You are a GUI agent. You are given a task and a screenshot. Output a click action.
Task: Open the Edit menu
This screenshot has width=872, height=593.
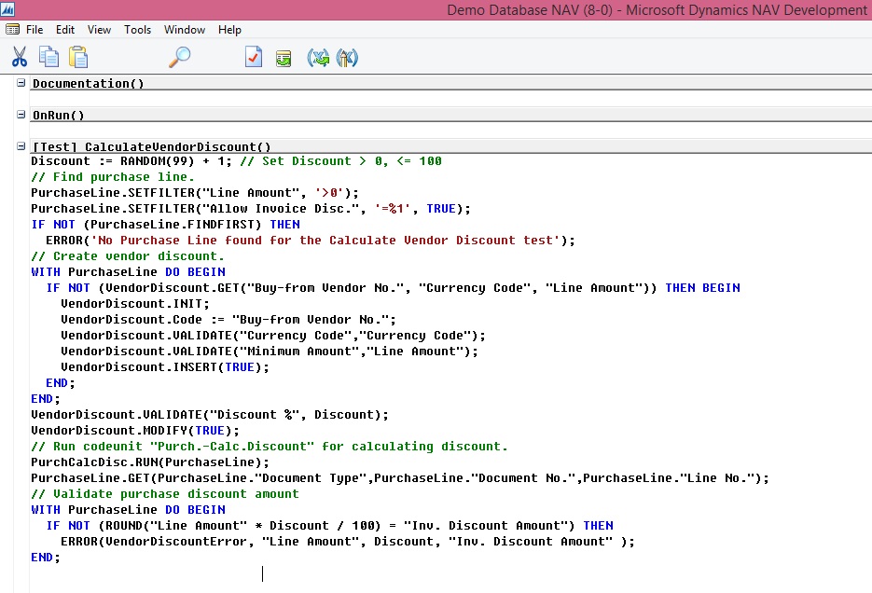click(x=65, y=30)
